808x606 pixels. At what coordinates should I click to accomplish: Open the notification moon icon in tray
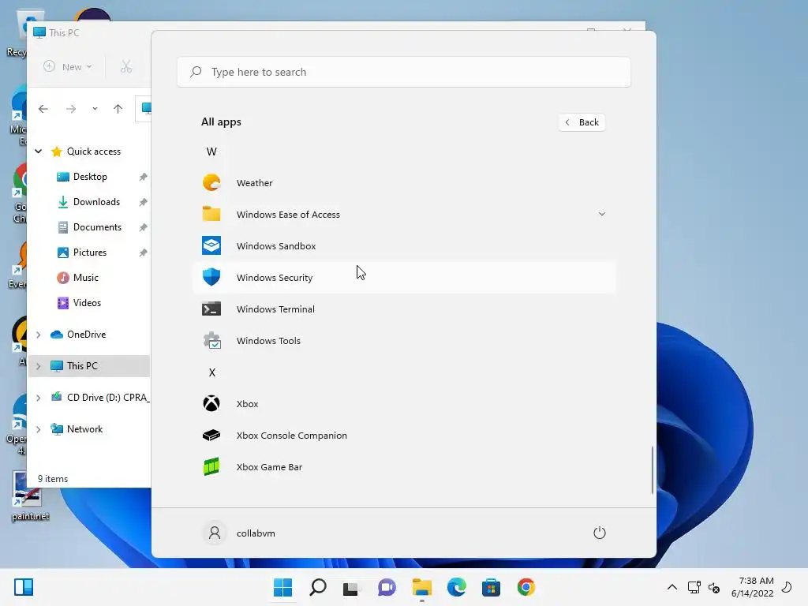787,587
